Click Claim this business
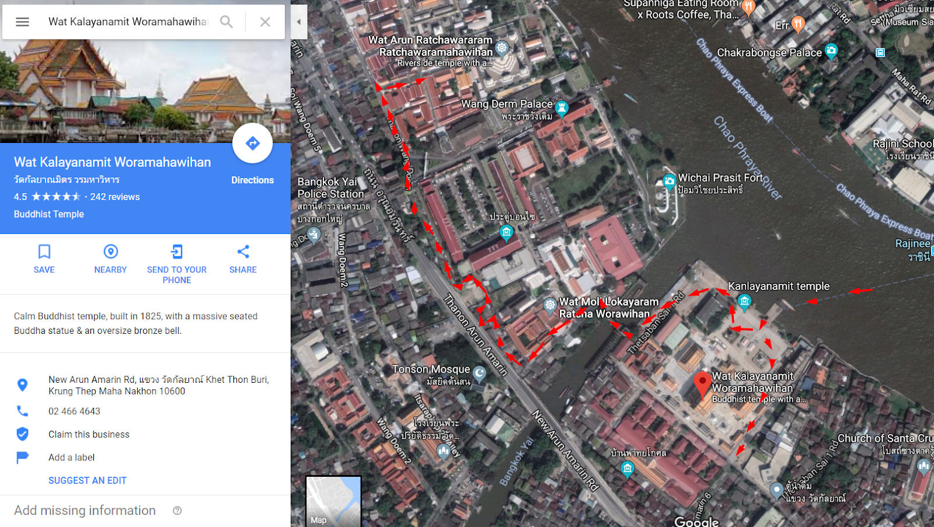This screenshot has width=934, height=527. (x=89, y=434)
